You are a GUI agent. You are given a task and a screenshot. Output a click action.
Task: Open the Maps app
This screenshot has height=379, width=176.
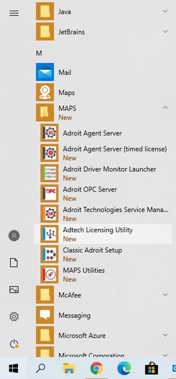point(103,93)
